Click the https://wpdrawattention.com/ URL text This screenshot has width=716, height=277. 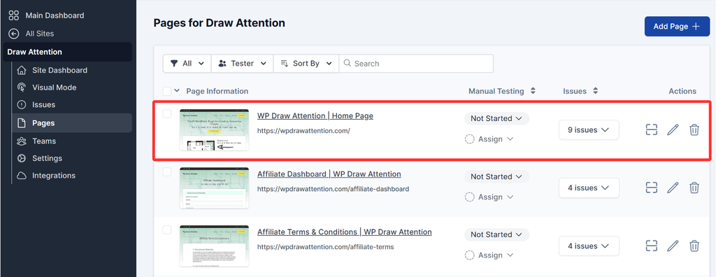point(303,131)
